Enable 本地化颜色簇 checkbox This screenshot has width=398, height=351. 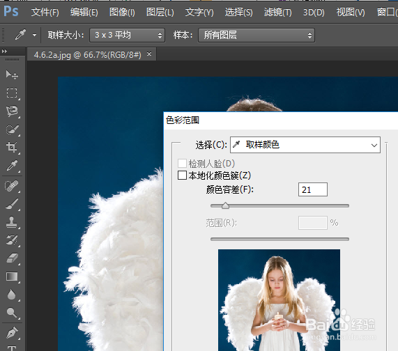coord(182,175)
